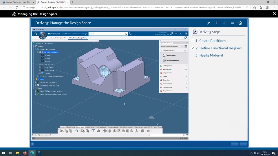Expand the Constraints section
Viewport: 278px width, 156px height.
pos(187,80)
